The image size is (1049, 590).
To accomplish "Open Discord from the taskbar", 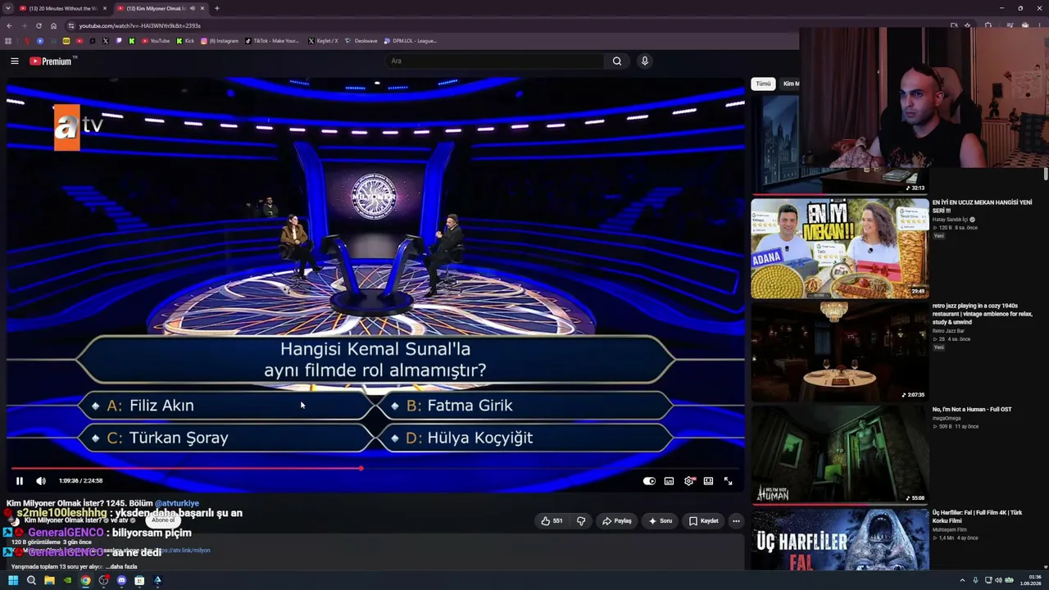I will coord(121,581).
